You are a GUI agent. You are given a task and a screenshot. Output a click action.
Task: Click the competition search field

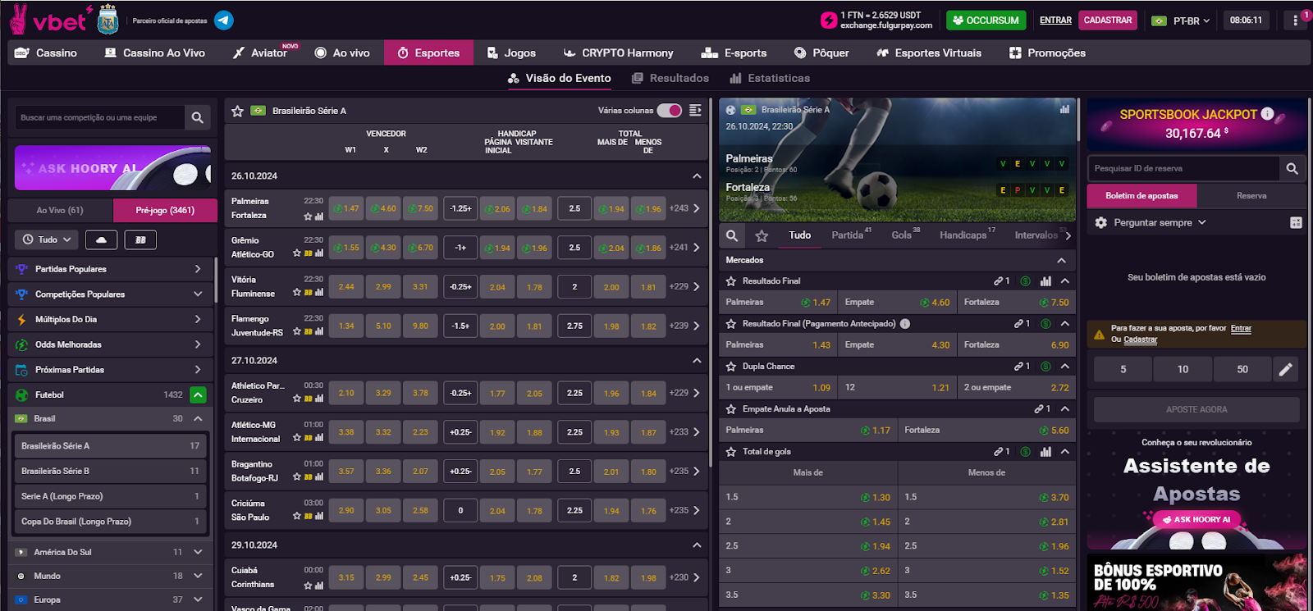point(99,117)
